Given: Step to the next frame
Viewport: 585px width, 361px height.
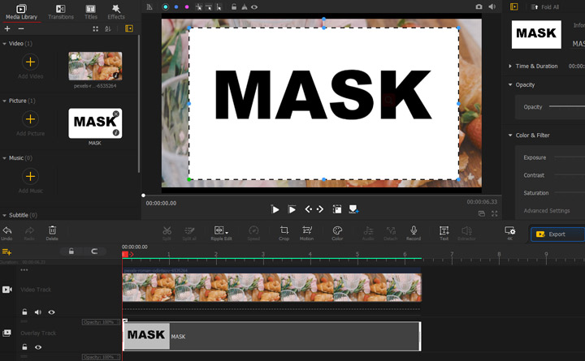Looking at the screenshot, I should pyautogui.click(x=320, y=209).
